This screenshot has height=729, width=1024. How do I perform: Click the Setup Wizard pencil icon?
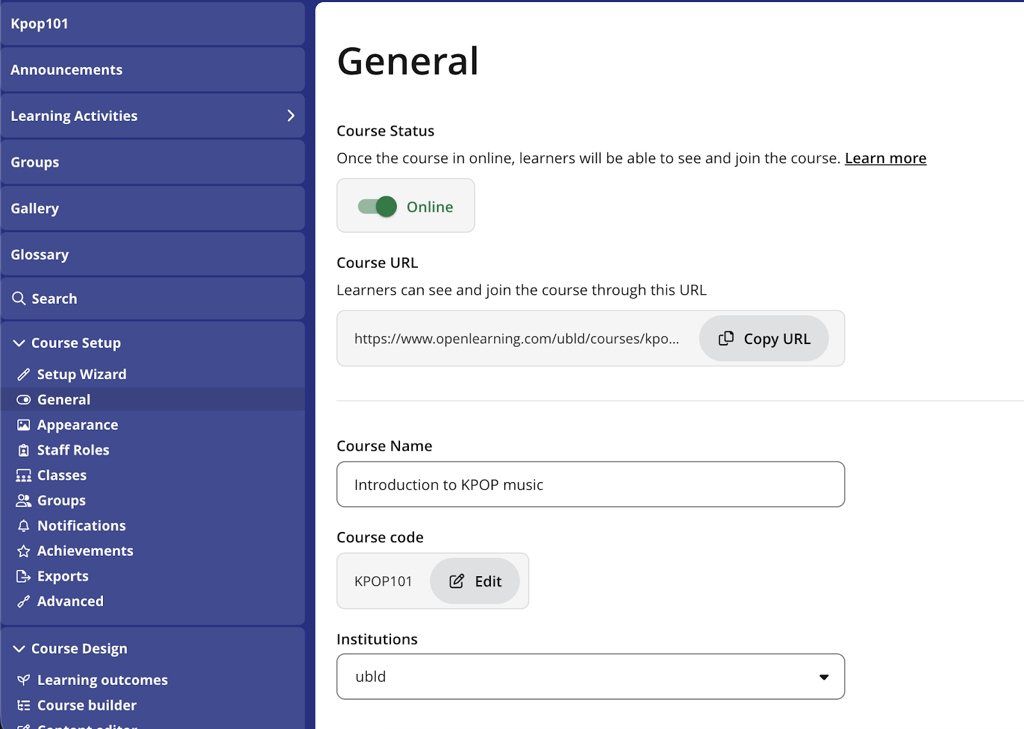click(24, 375)
